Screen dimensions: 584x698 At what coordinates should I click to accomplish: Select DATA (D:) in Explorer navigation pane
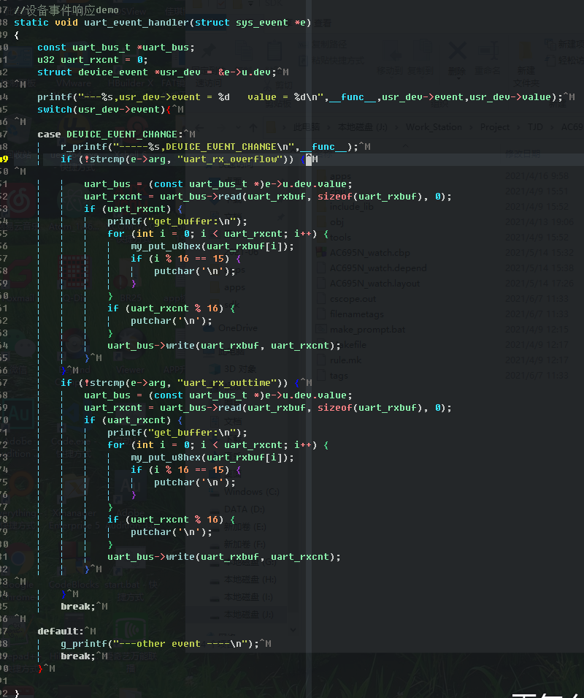point(244,509)
